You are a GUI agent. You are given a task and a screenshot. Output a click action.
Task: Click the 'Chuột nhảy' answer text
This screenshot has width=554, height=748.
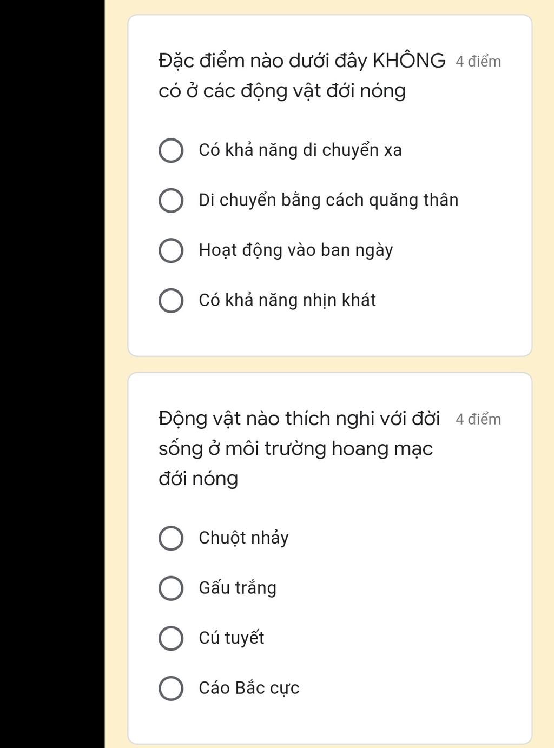coord(243,538)
